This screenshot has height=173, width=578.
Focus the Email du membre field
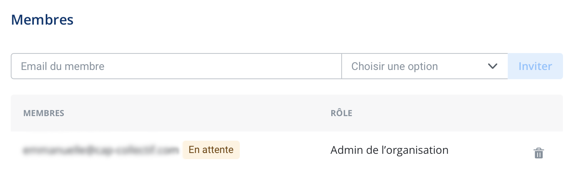[x=176, y=66]
